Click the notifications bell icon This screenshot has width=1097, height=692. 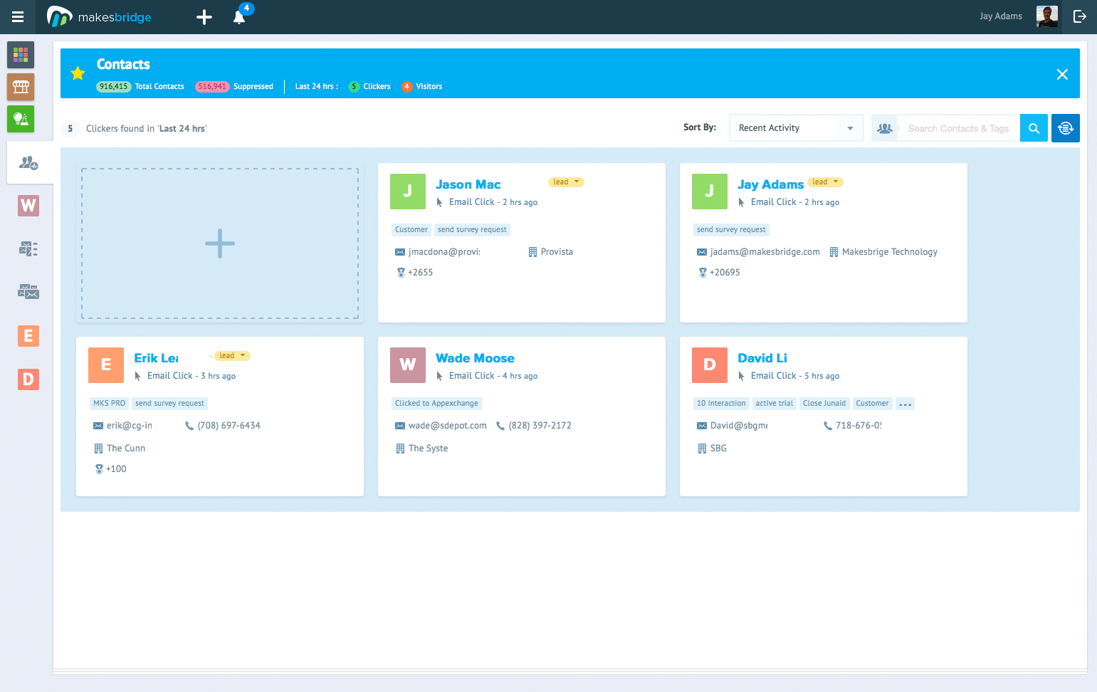click(x=239, y=17)
